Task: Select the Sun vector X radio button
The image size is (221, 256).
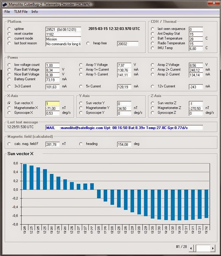Action: (x=9, y=103)
